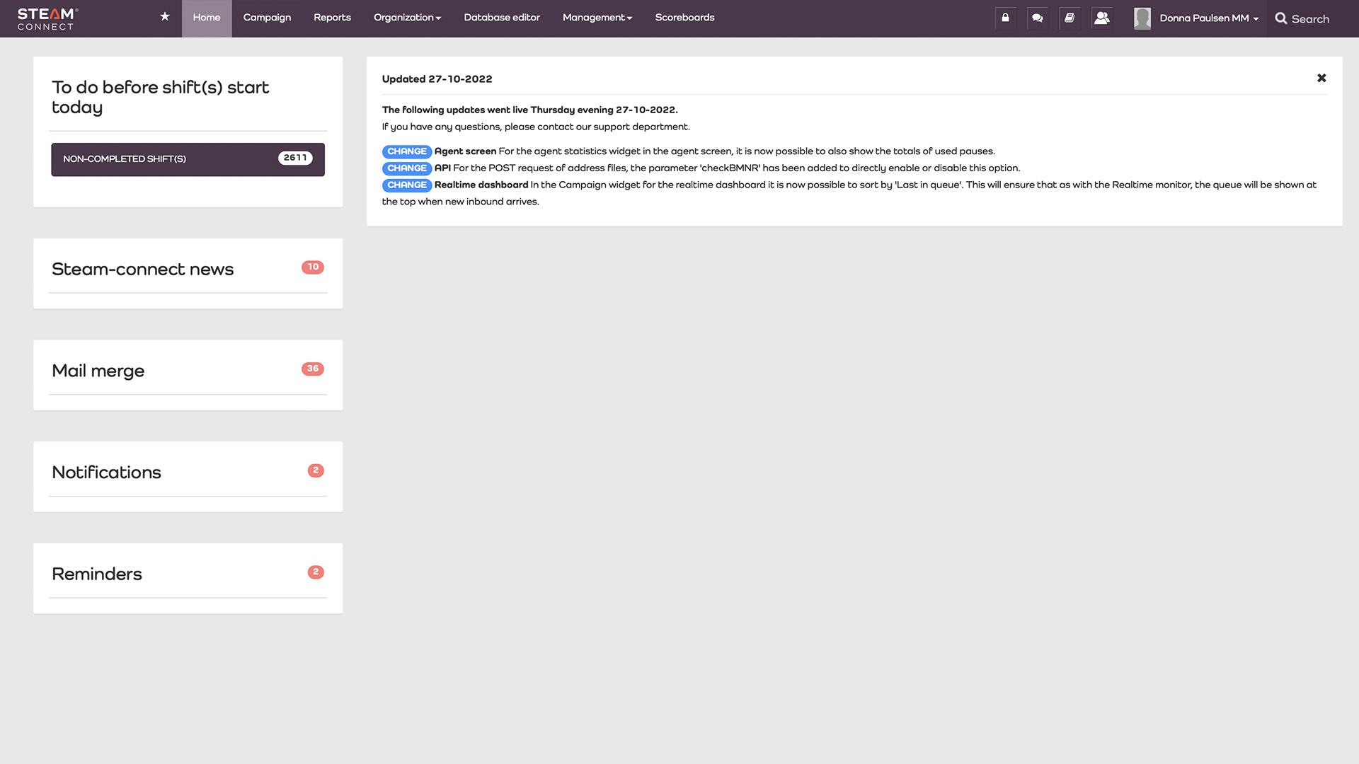This screenshot has width=1359, height=764.
Task: Expand the Organization dropdown menu
Action: (x=407, y=18)
